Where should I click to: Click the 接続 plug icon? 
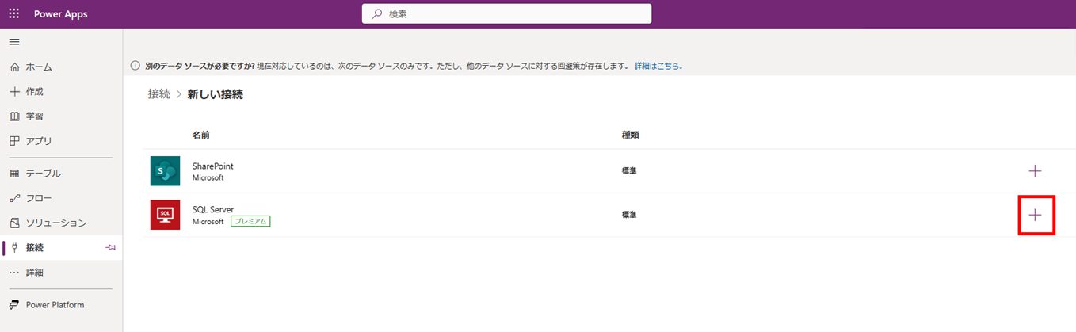[14, 247]
